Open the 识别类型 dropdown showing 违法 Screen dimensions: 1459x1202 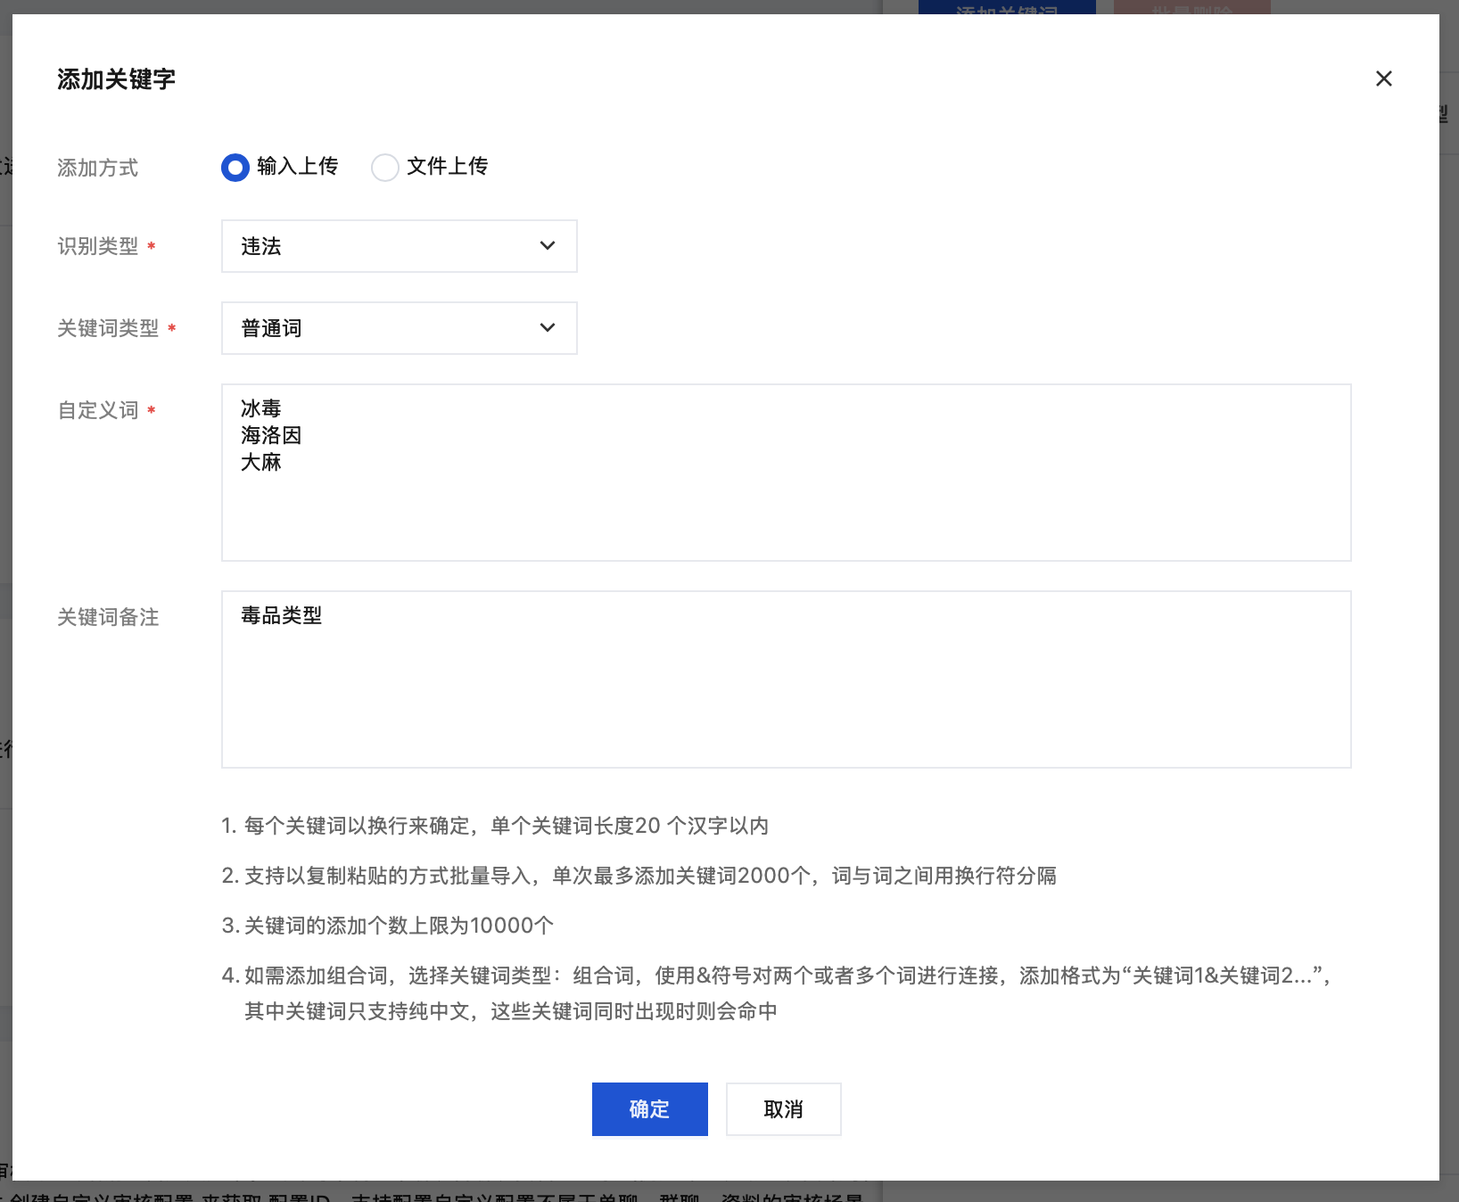click(399, 246)
